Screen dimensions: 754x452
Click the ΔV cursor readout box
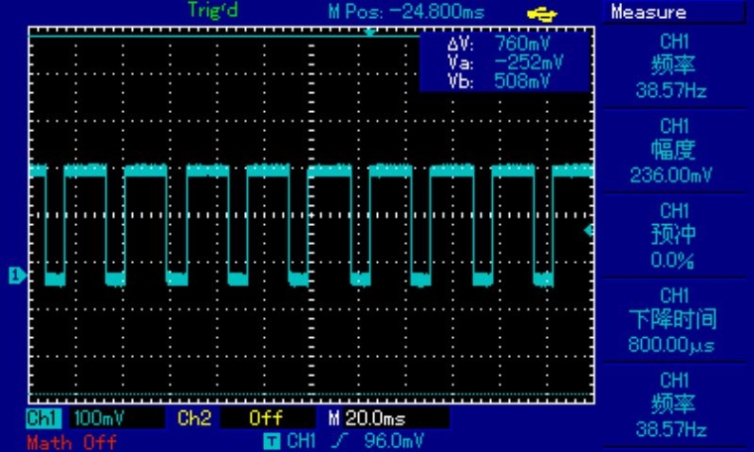[504, 63]
